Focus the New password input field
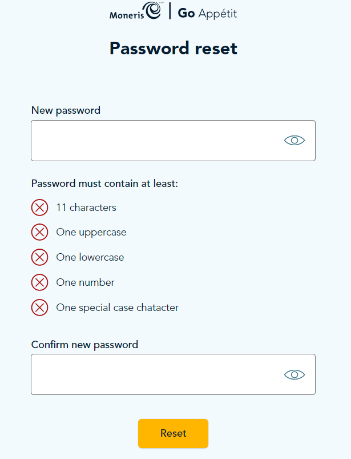The width and height of the screenshot is (351, 459). pos(173,141)
